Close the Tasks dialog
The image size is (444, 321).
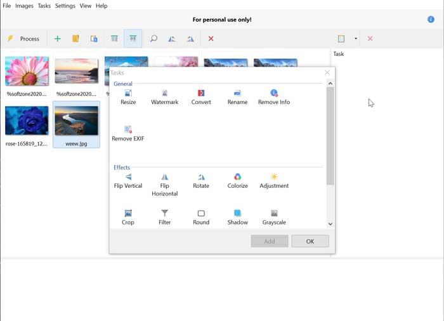click(327, 73)
